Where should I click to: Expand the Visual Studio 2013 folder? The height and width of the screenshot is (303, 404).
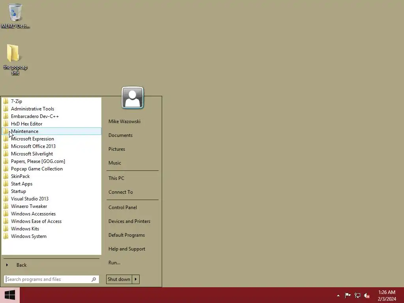(52, 199)
